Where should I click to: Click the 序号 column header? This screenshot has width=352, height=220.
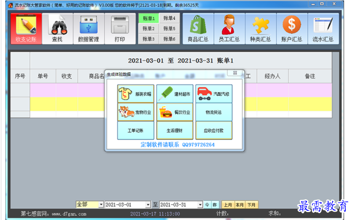click(20, 76)
